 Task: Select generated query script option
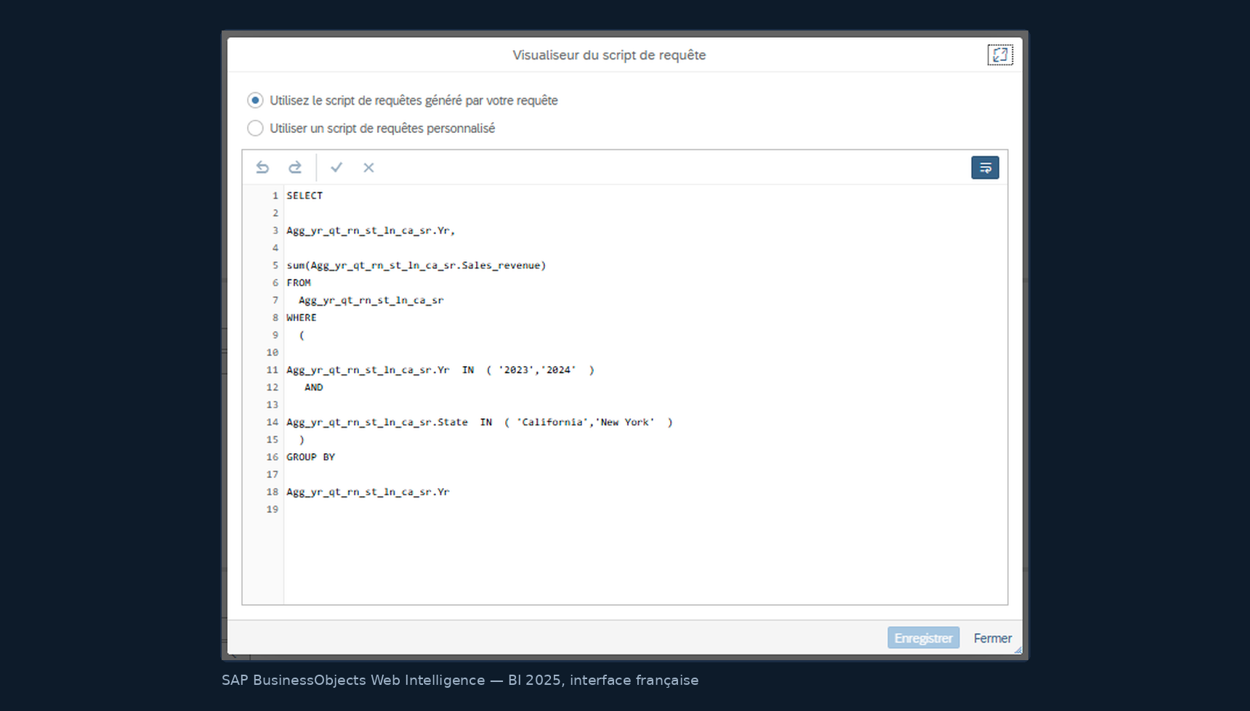255,100
